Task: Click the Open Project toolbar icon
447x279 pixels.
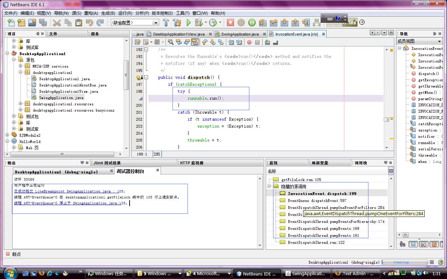Action: coord(32,23)
